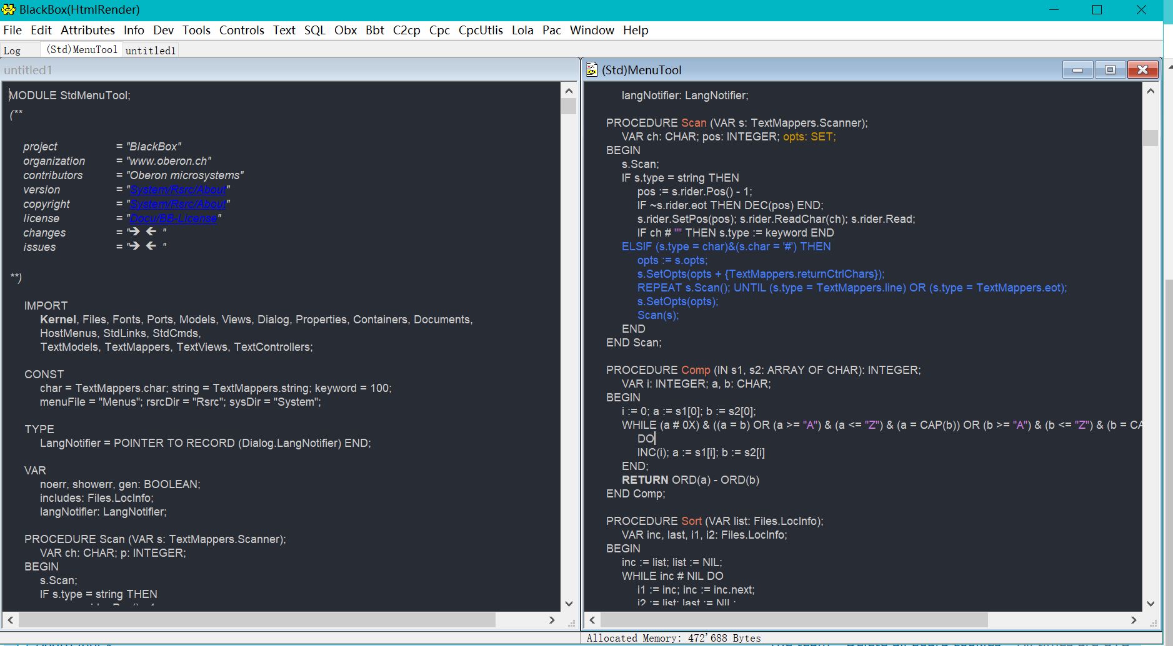Switch to the Log tab

[x=12, y=51]
